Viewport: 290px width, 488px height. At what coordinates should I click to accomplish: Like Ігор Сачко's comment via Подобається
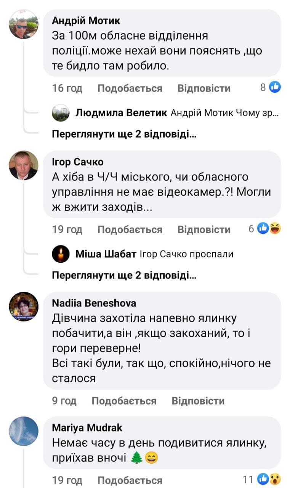[x=130, y=230]
